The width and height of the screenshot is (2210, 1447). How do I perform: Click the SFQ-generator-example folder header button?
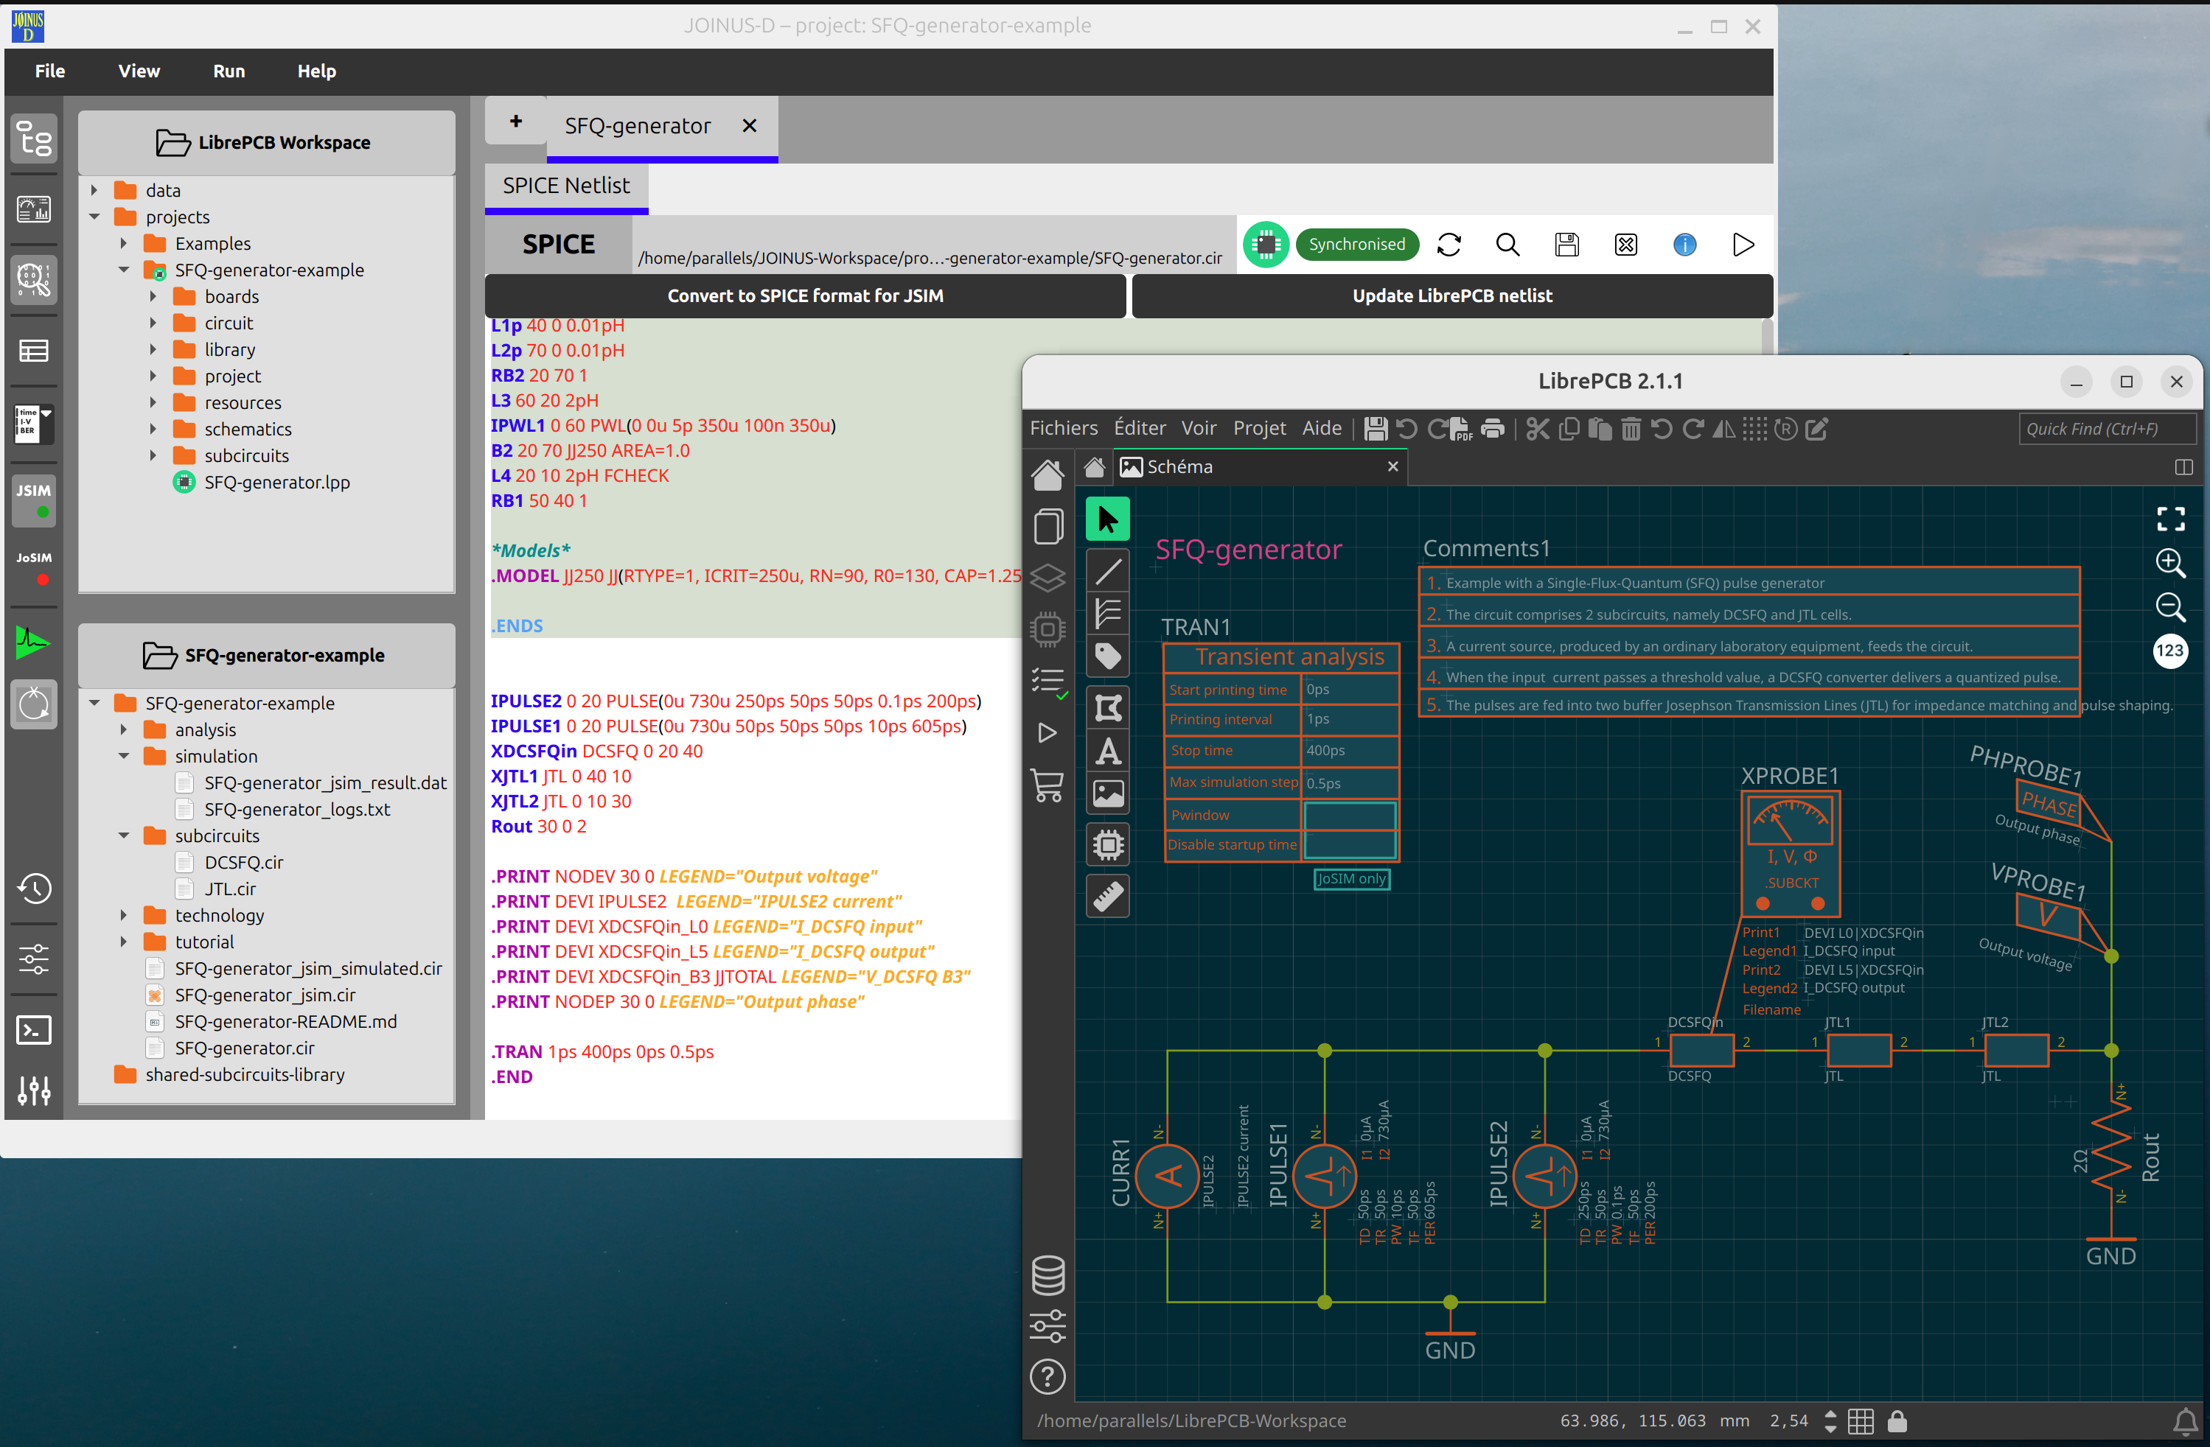pos(267,655)
